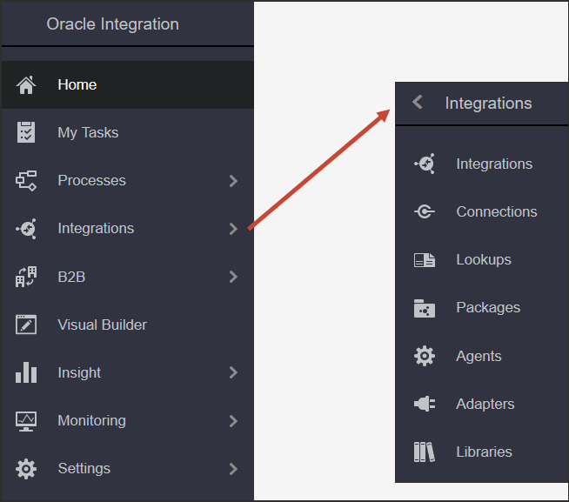Click the Insight label text
Viewport: 569px width, 502px height.
pos(79,372)
